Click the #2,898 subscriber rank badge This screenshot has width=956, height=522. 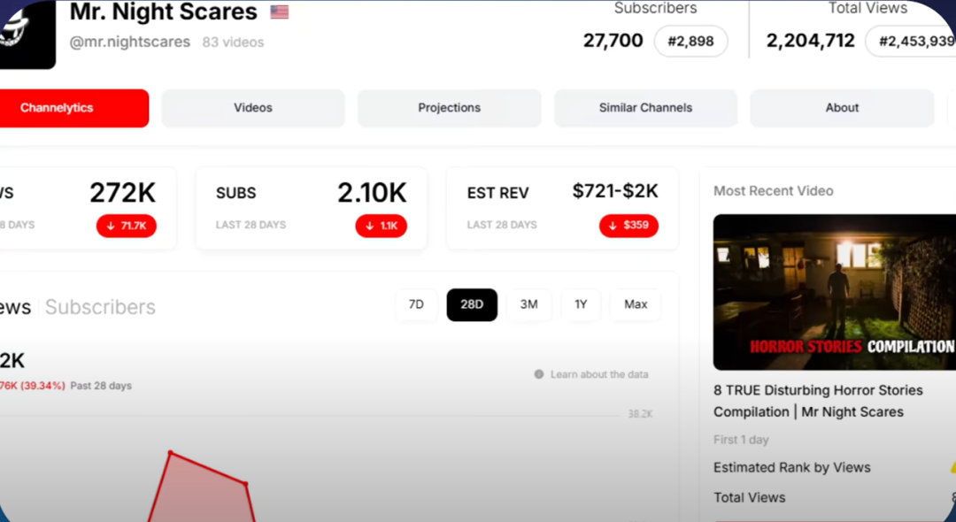click(690, 42)
